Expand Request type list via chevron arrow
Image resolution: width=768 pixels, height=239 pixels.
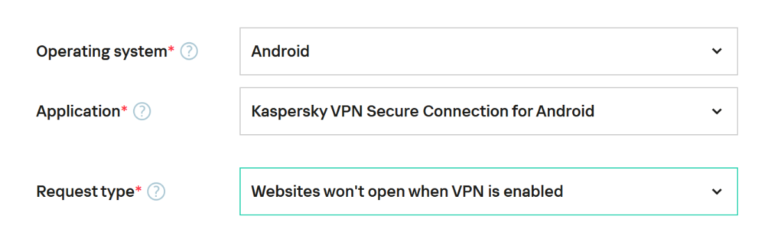pyautogui.click(x=717, y=192)
